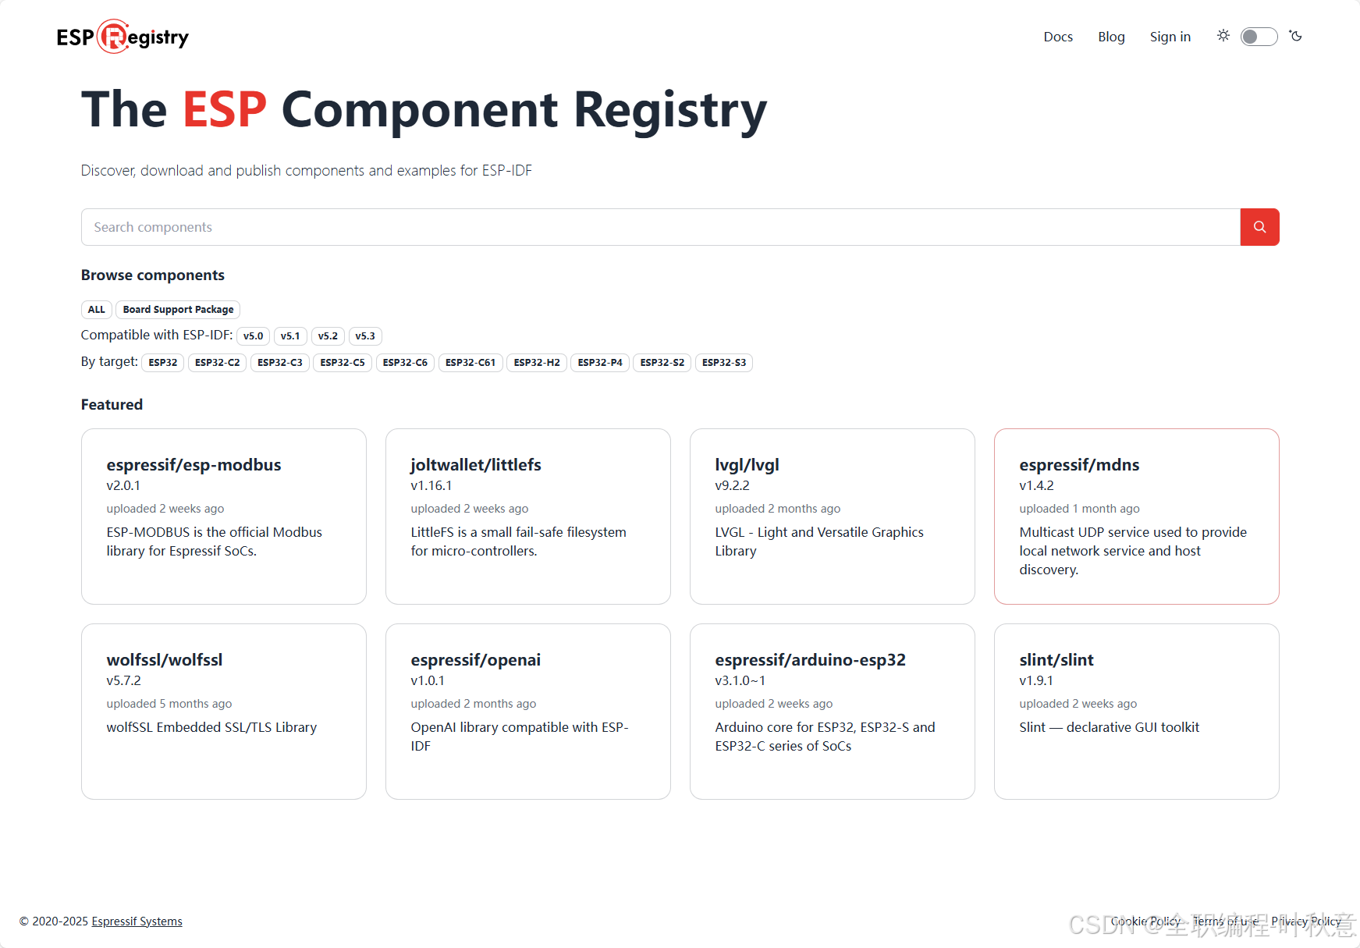Image resolution: width=1360 pixels, height=948 pixels.
Task: Click the Espressif Systems footer link
Action: click(x=137, y=921)
